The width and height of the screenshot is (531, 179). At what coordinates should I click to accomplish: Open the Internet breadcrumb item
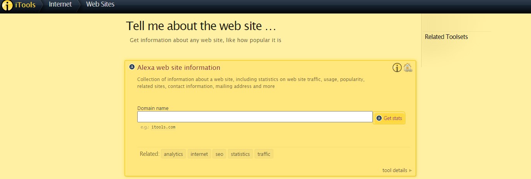coord(60,5)
